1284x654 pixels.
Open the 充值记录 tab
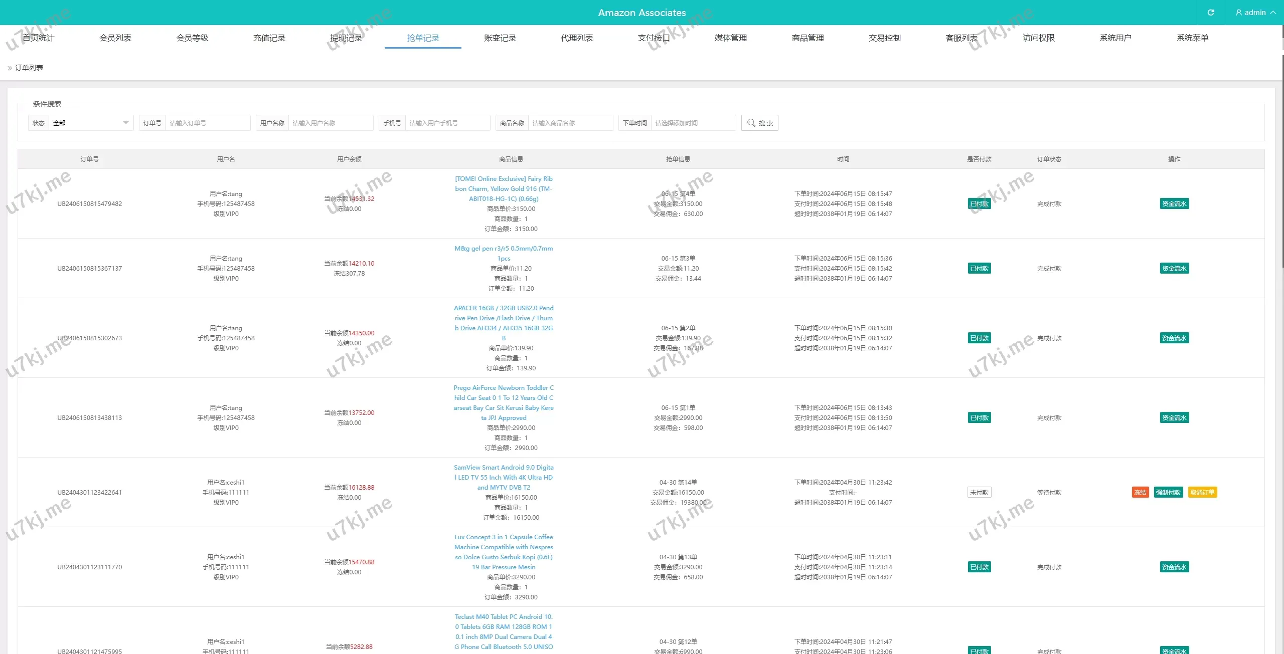click(269, 38)
